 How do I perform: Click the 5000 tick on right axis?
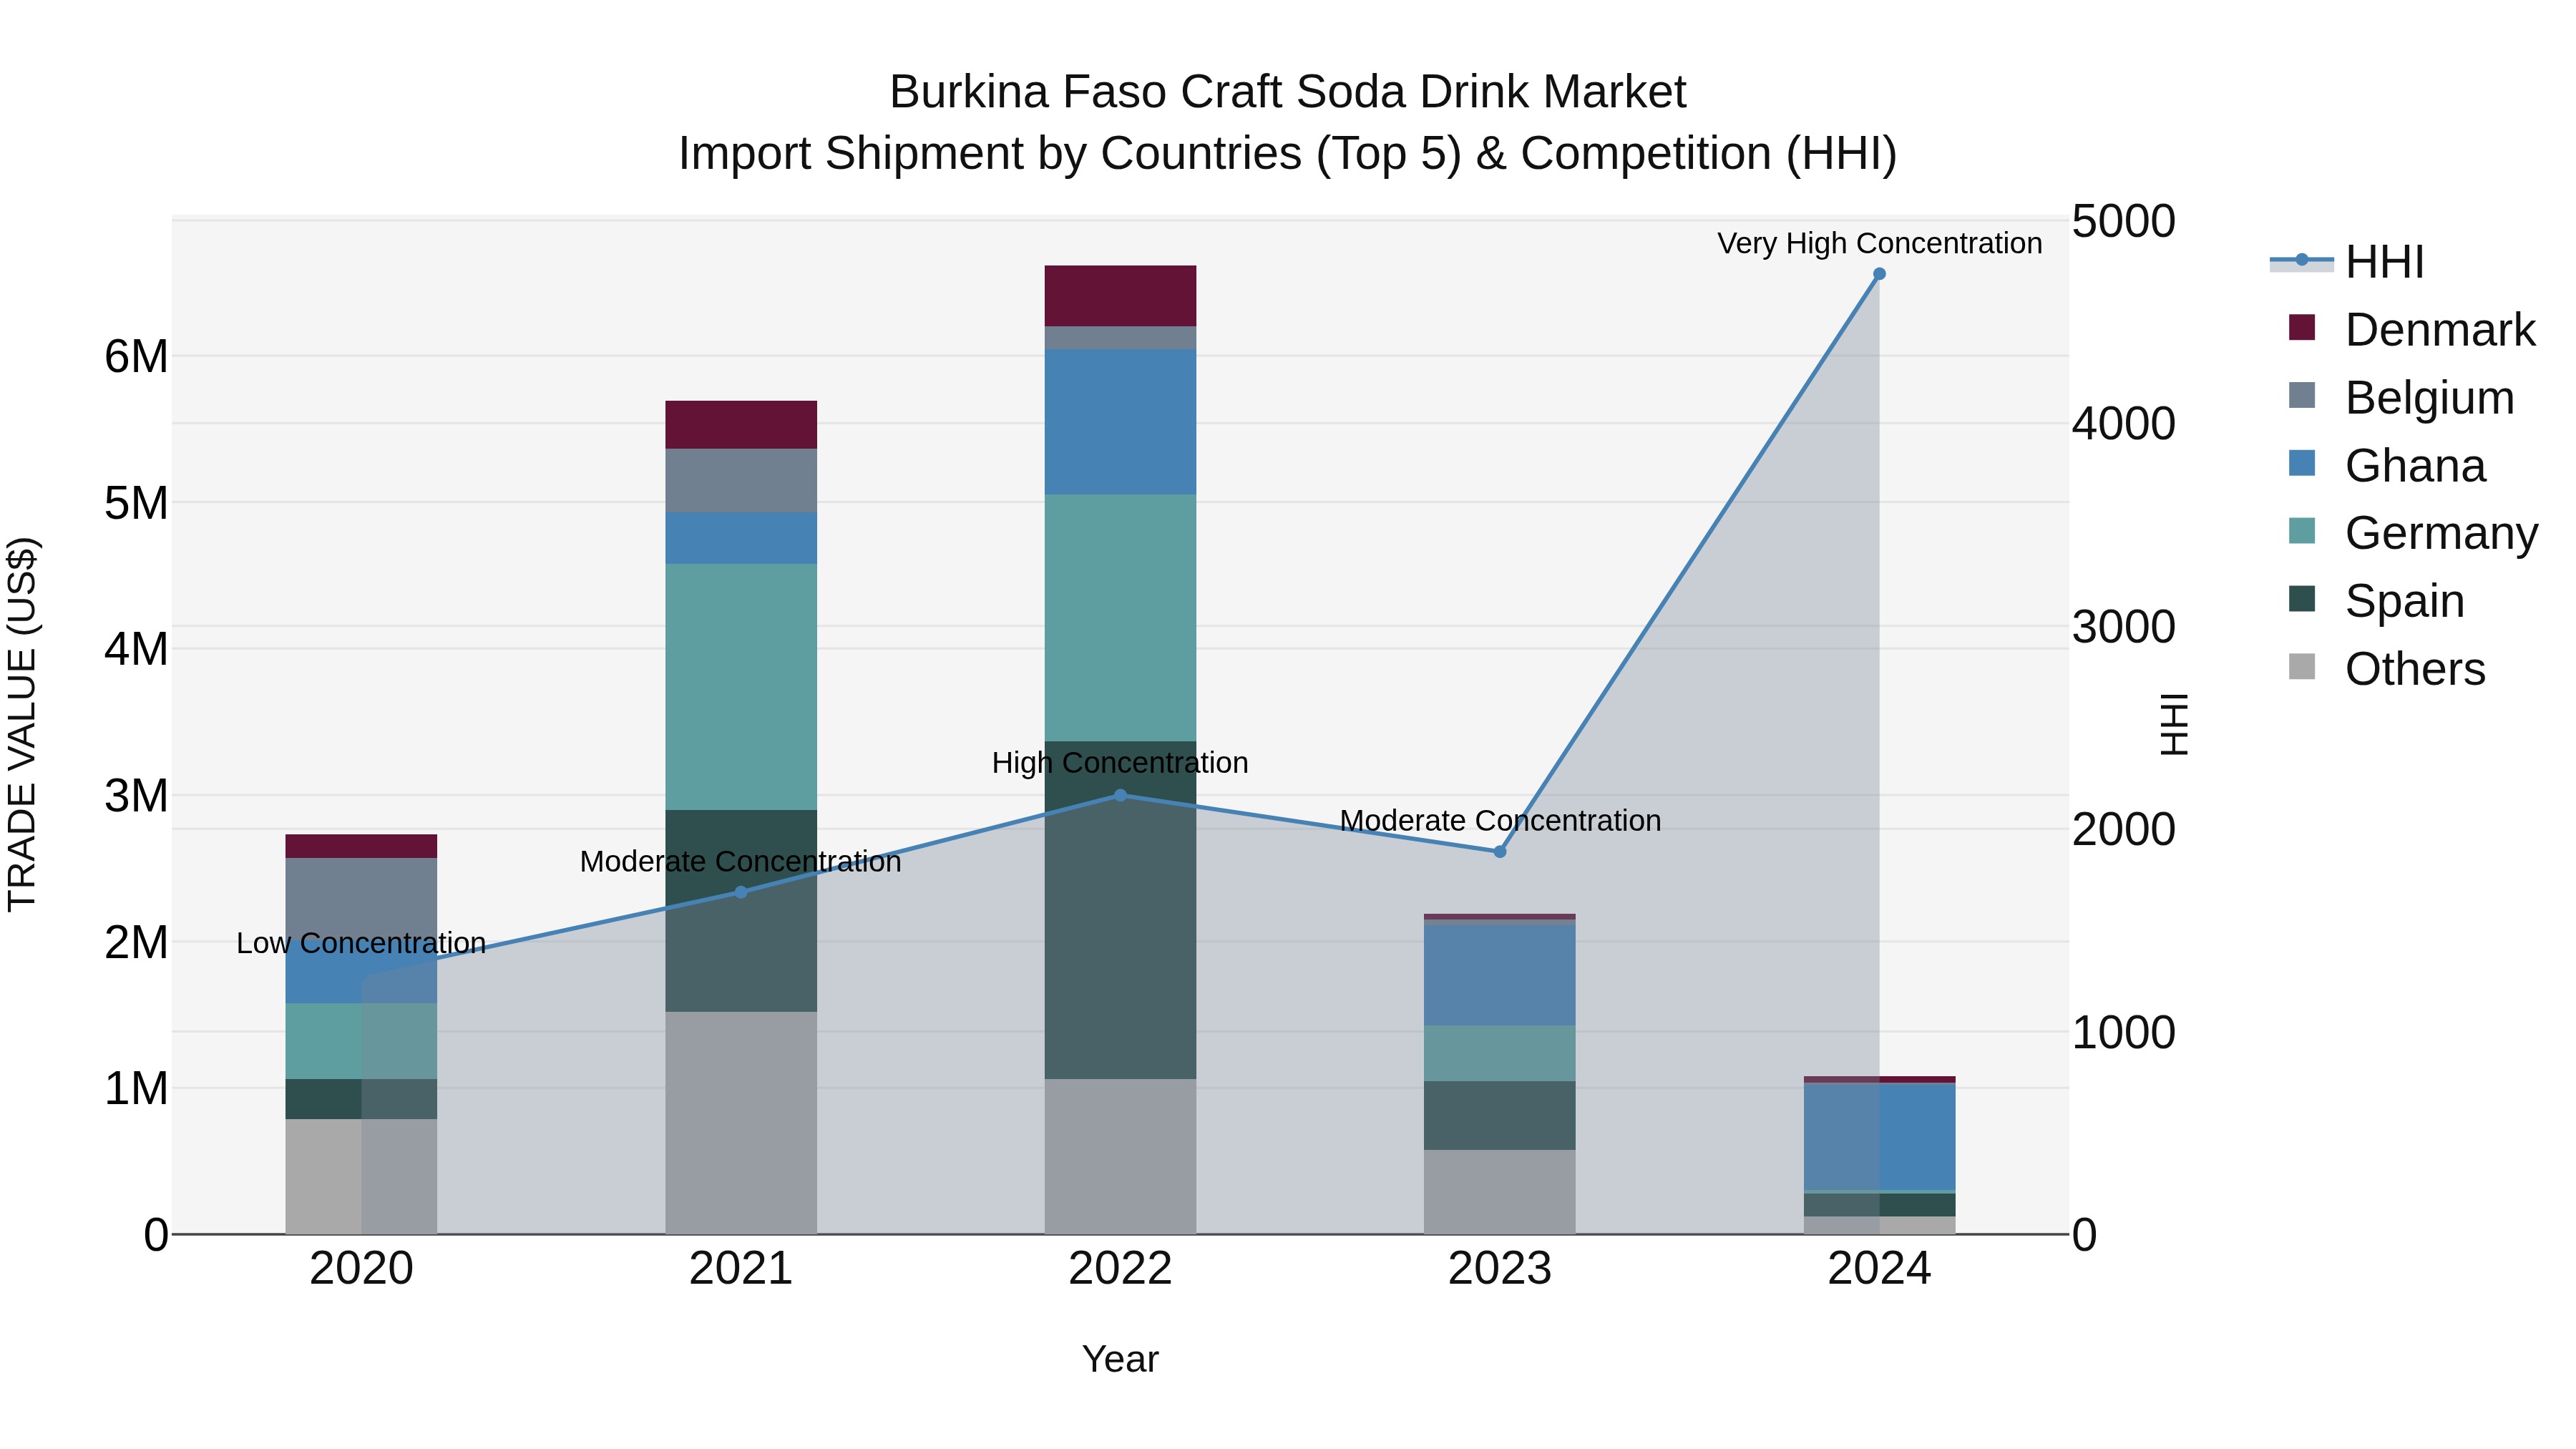coord(2123,222)
